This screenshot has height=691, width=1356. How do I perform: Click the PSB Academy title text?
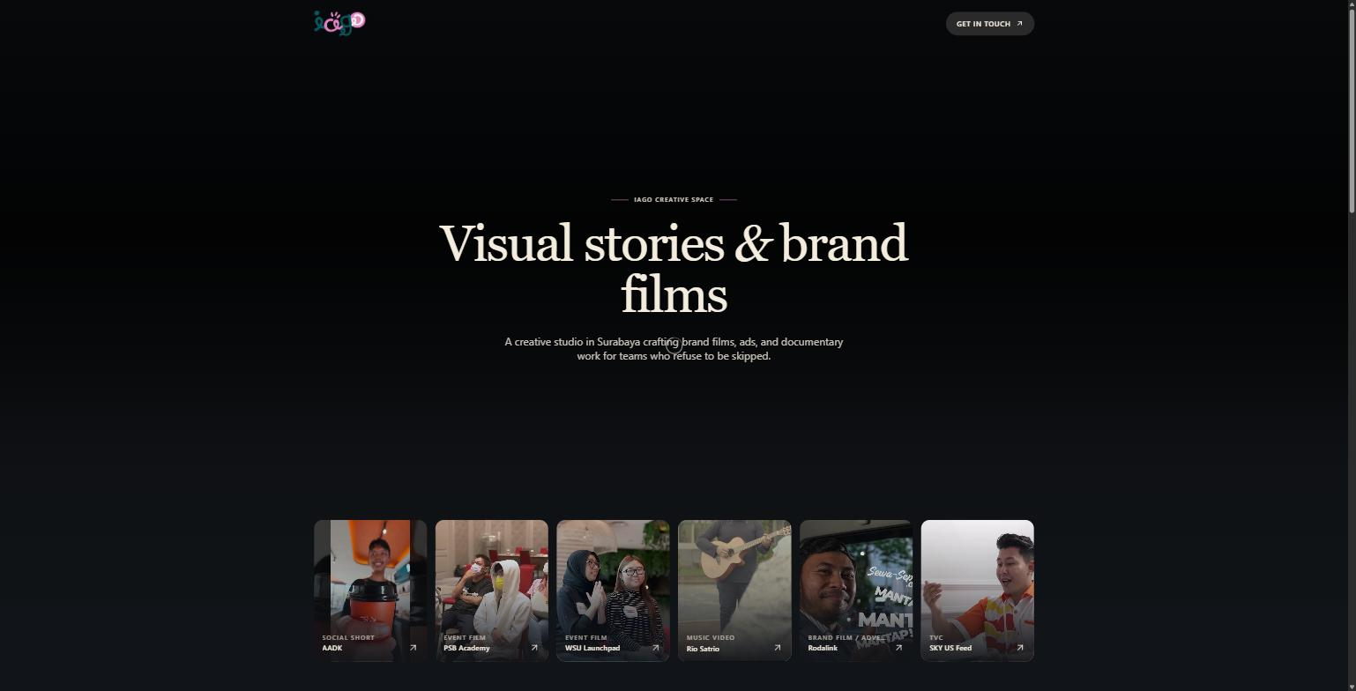[466, 648]
